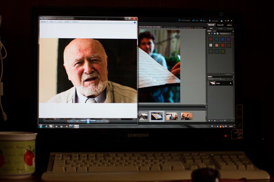The image size is (274, 182).
Task: Open the layer blend mode dropdown
Action: click(x=215, y=79)
